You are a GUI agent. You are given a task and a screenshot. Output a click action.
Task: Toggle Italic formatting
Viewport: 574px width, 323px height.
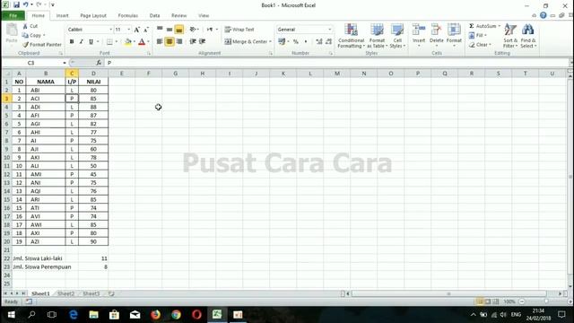click(82, 42)
